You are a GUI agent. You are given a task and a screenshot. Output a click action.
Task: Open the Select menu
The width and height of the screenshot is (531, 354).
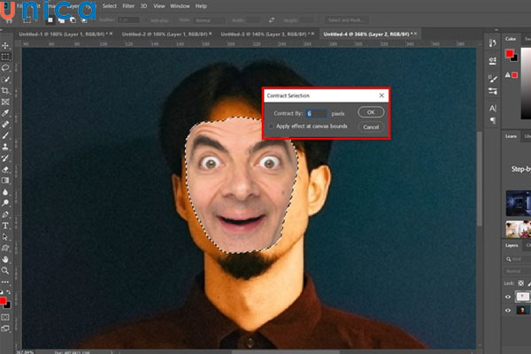click(109, 5)
